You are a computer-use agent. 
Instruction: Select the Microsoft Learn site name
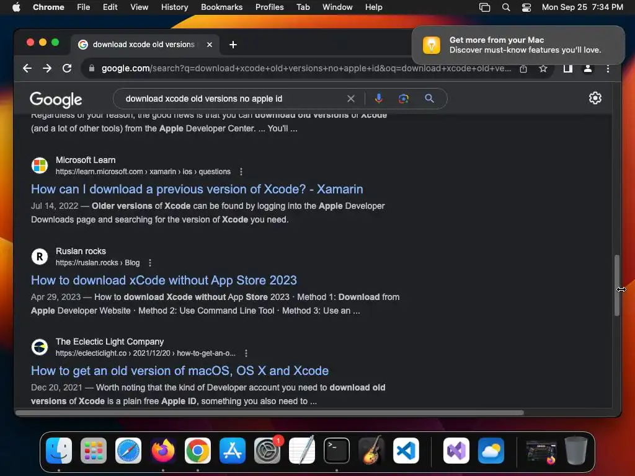click(x=86, y=160)
